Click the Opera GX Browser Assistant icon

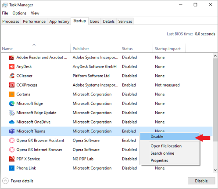(12, 141)
